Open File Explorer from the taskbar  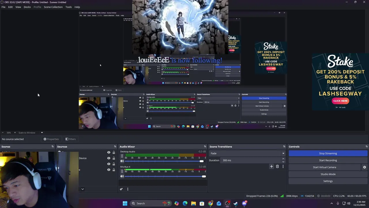point(193,203)
